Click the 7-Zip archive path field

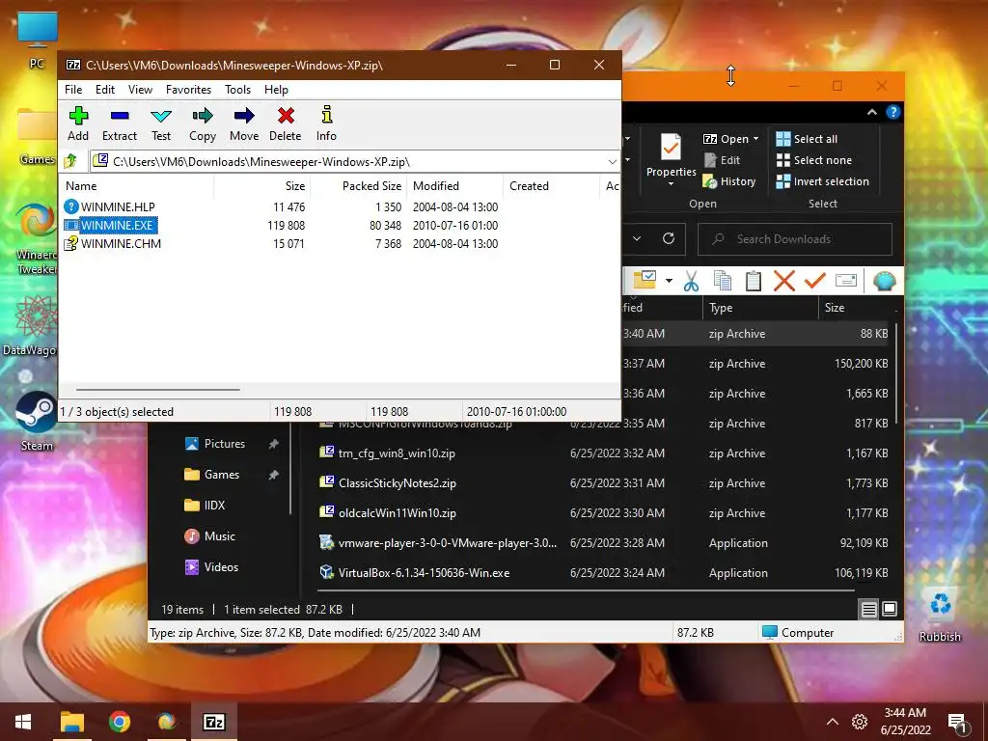(x=355, y=162)
